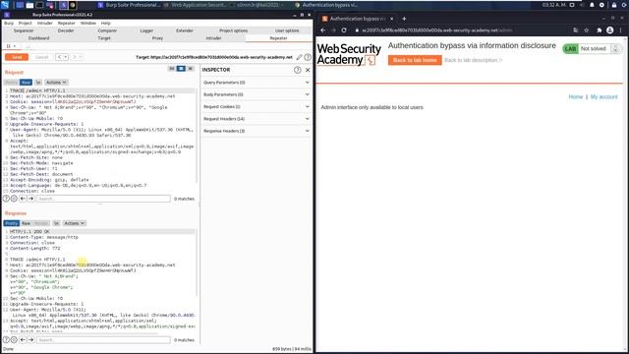The width and height of the screenshot is (629, 354).
Task: Open the Logger tab
Action: (x=146, y=30)
